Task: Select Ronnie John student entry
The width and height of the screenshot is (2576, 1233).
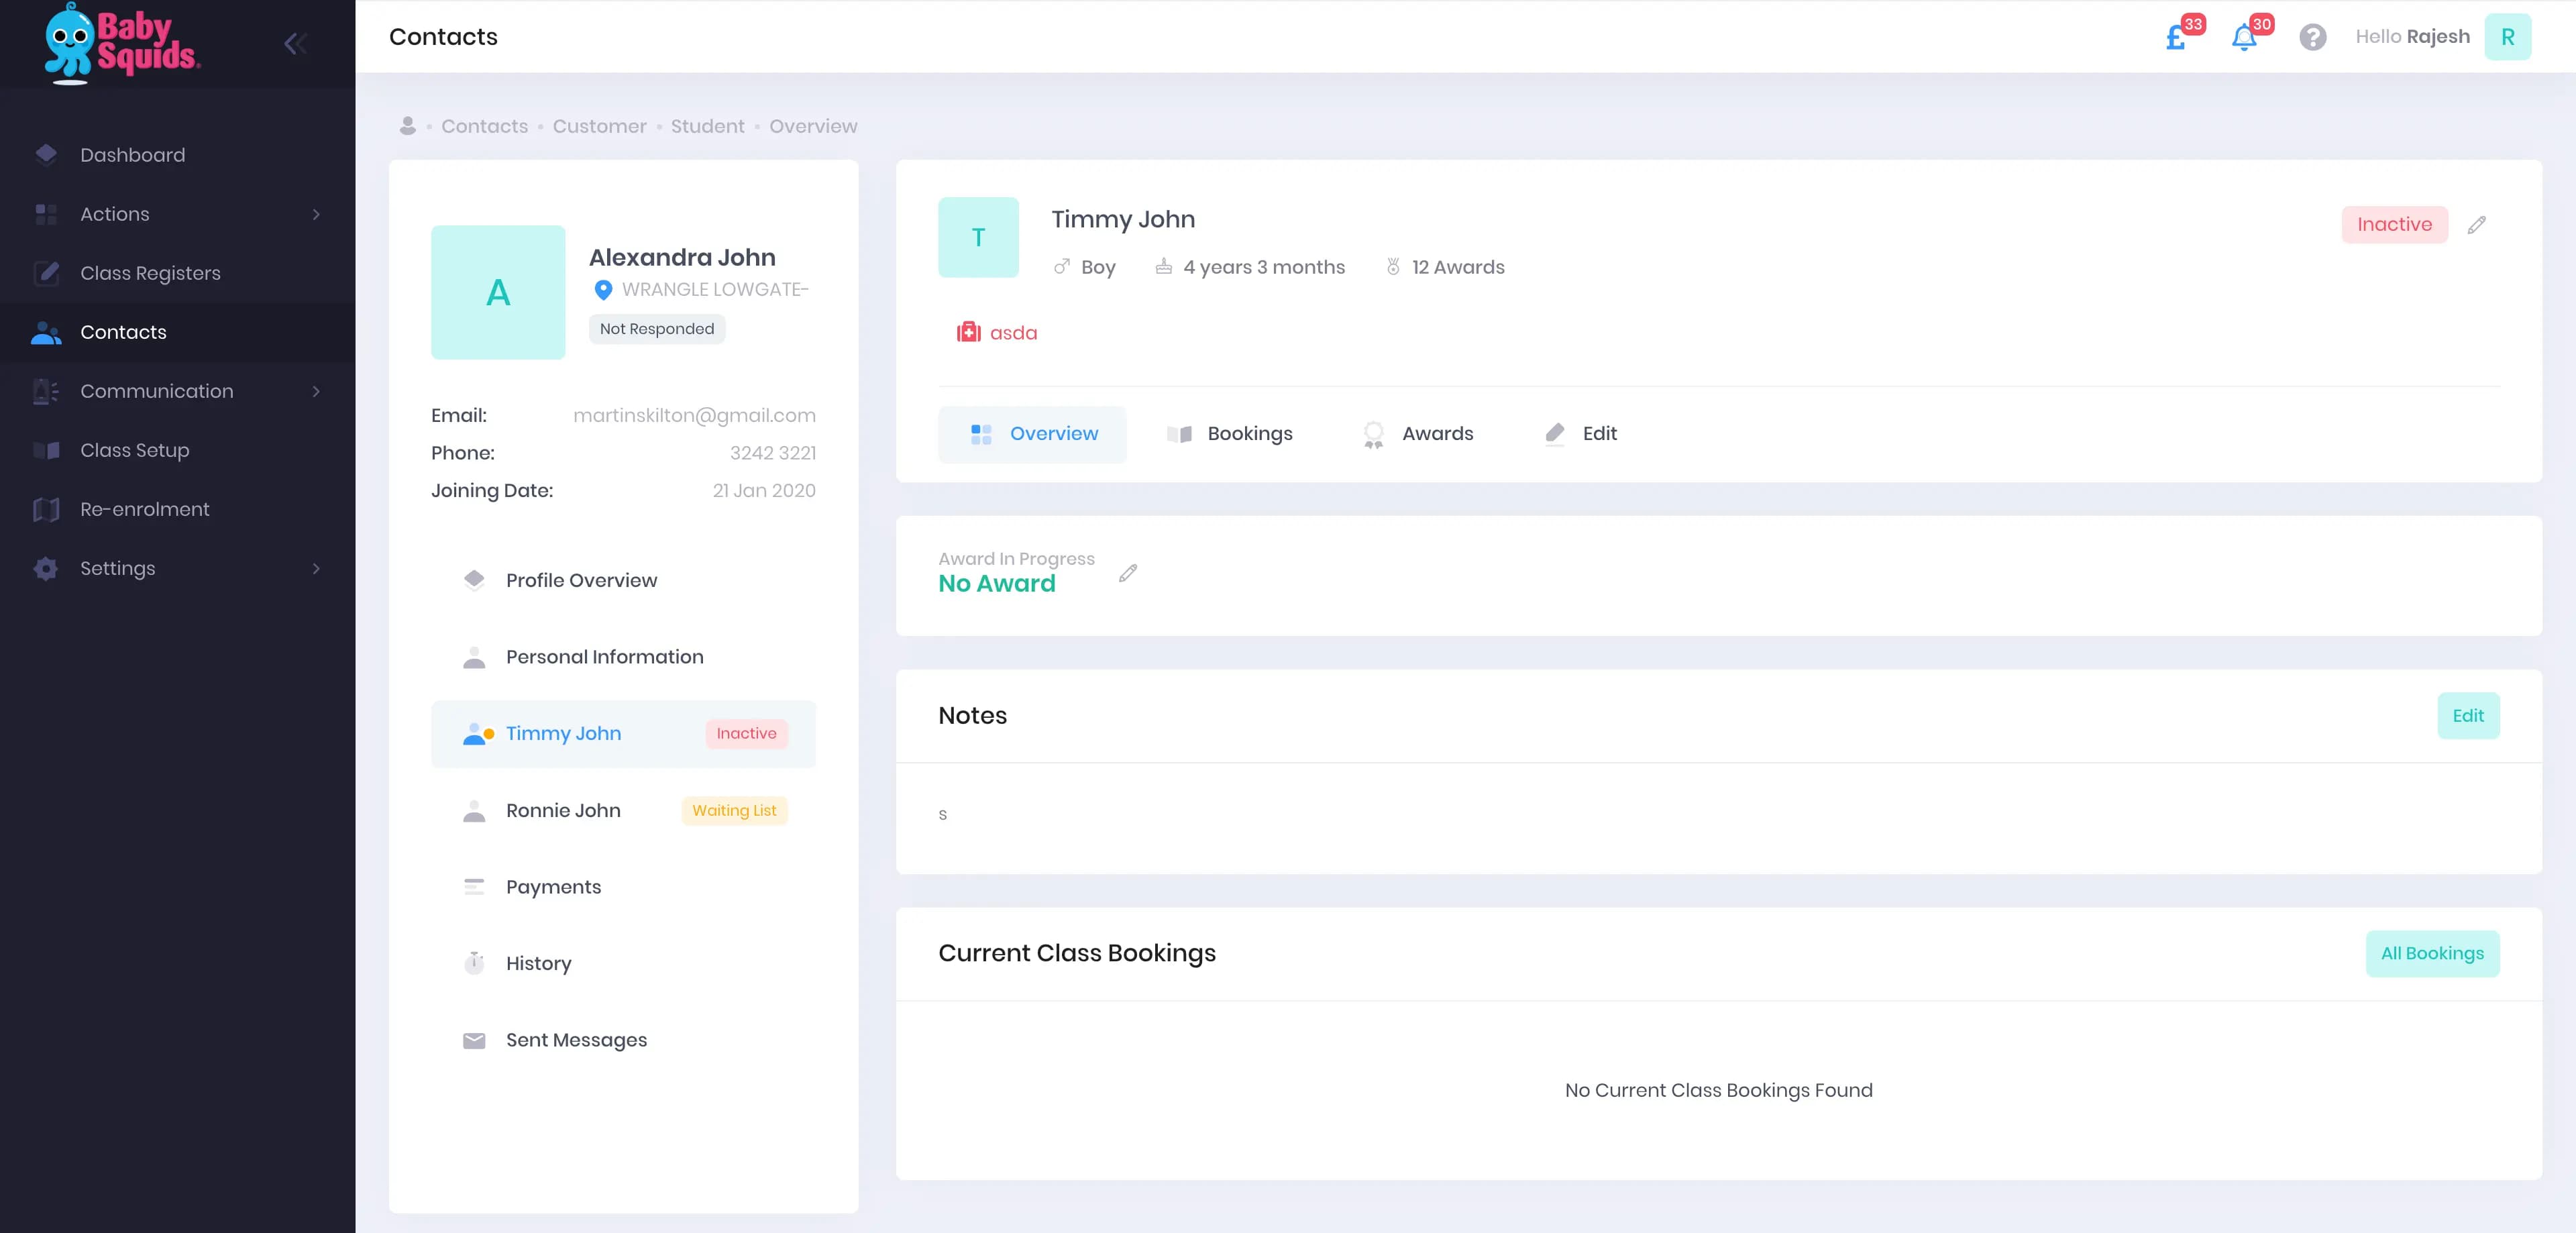Action: [563, 811]
